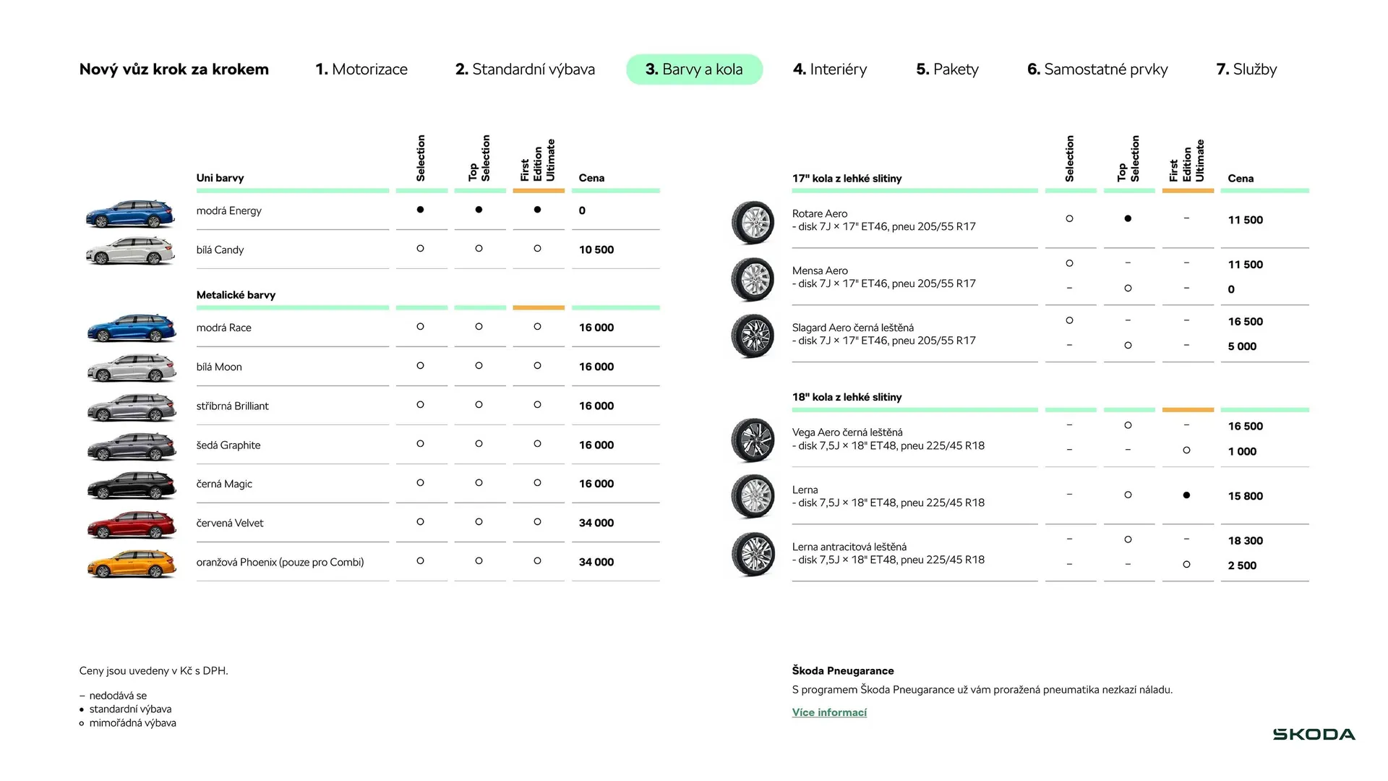Click First Edition marker for oranžová Phoenix
The height and width of the screenshot is (781, 1388).
coord(537,560)
